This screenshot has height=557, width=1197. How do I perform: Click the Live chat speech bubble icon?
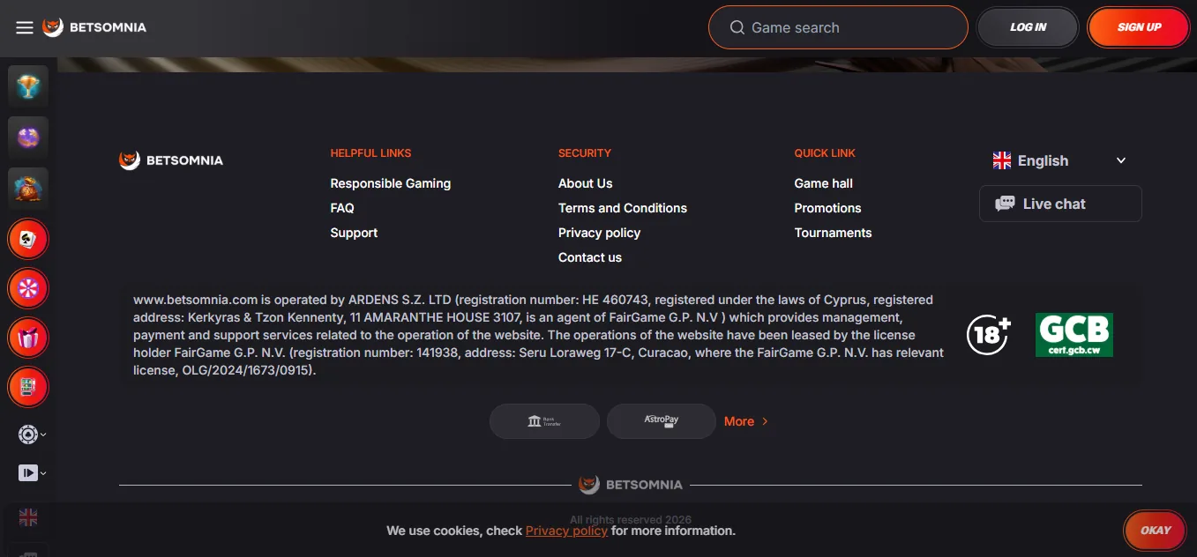click(1005, 204)
